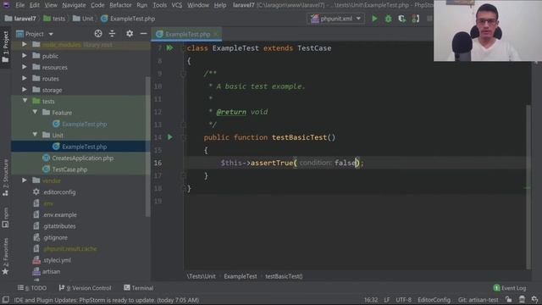Expand the routes folder
Screen dimensions: 542x305
pyautogui.click(x=25, y=79)
